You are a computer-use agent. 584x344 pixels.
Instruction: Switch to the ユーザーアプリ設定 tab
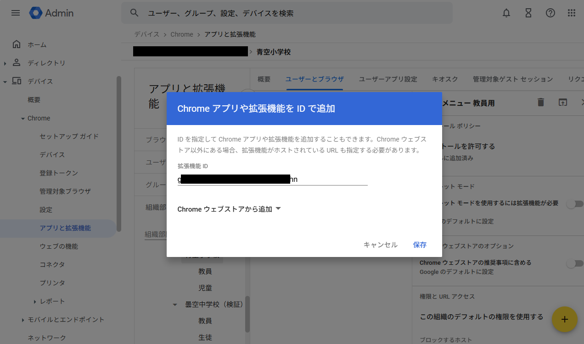tap(387, 79)
